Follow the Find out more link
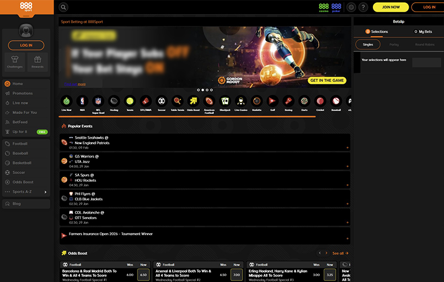This screenshot has width=444, height=282. coord(75,84)
